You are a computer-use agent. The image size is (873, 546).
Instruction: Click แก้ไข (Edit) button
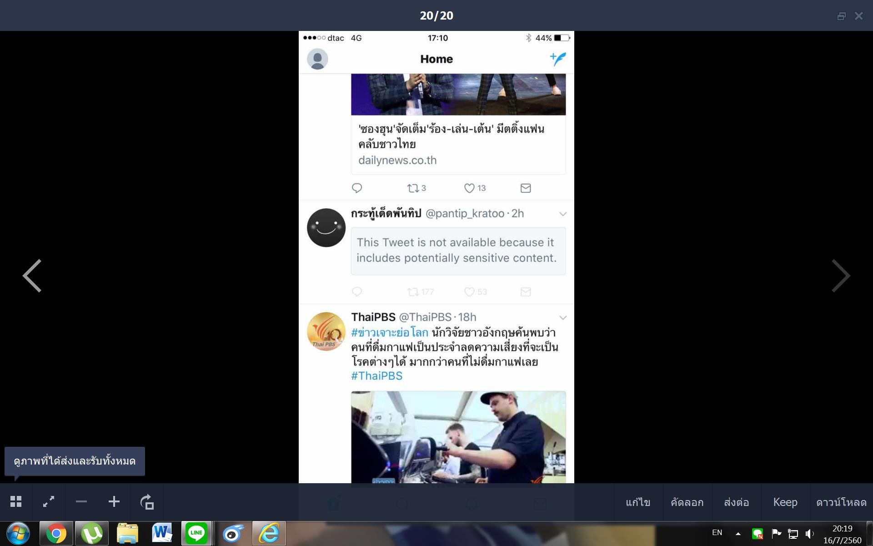[638, 502]
